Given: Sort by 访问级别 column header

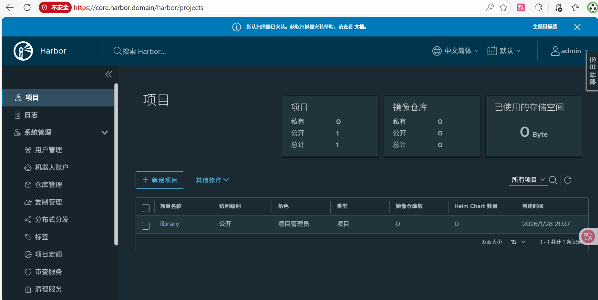Looking at the screenshot, I should point(230,206).
